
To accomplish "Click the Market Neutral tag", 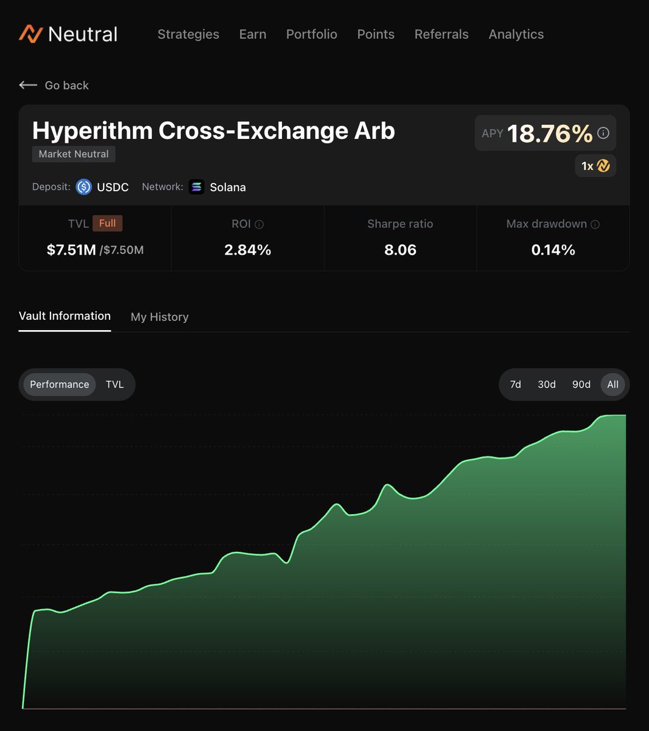I will point(74,154).
